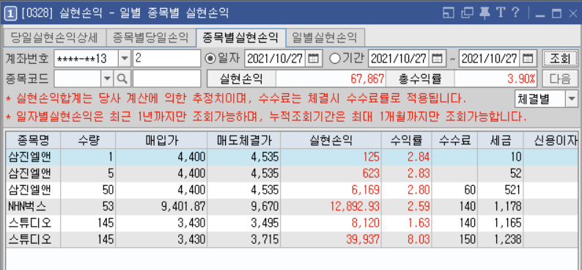Screen dimensions: 582x270
Task: Select the 스튜디오 row with 매도체결가 3,715
Action: (292, 239)
